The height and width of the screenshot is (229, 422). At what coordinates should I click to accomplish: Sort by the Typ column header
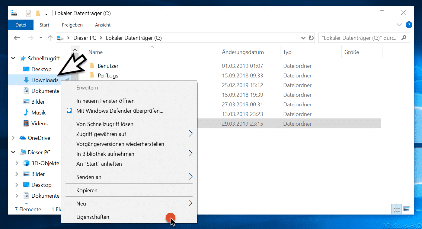pyautogui.click(x=287, y=52)
